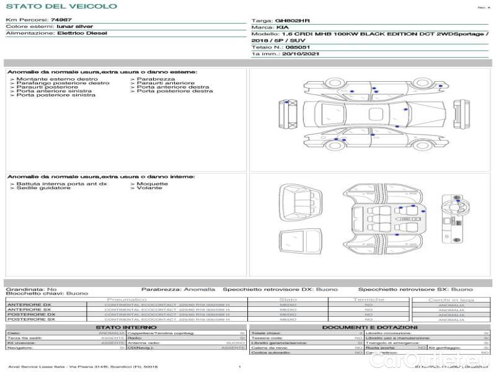Select the 'Moquette' interior entry
The image size is (496, 372).
click(153, 184)
